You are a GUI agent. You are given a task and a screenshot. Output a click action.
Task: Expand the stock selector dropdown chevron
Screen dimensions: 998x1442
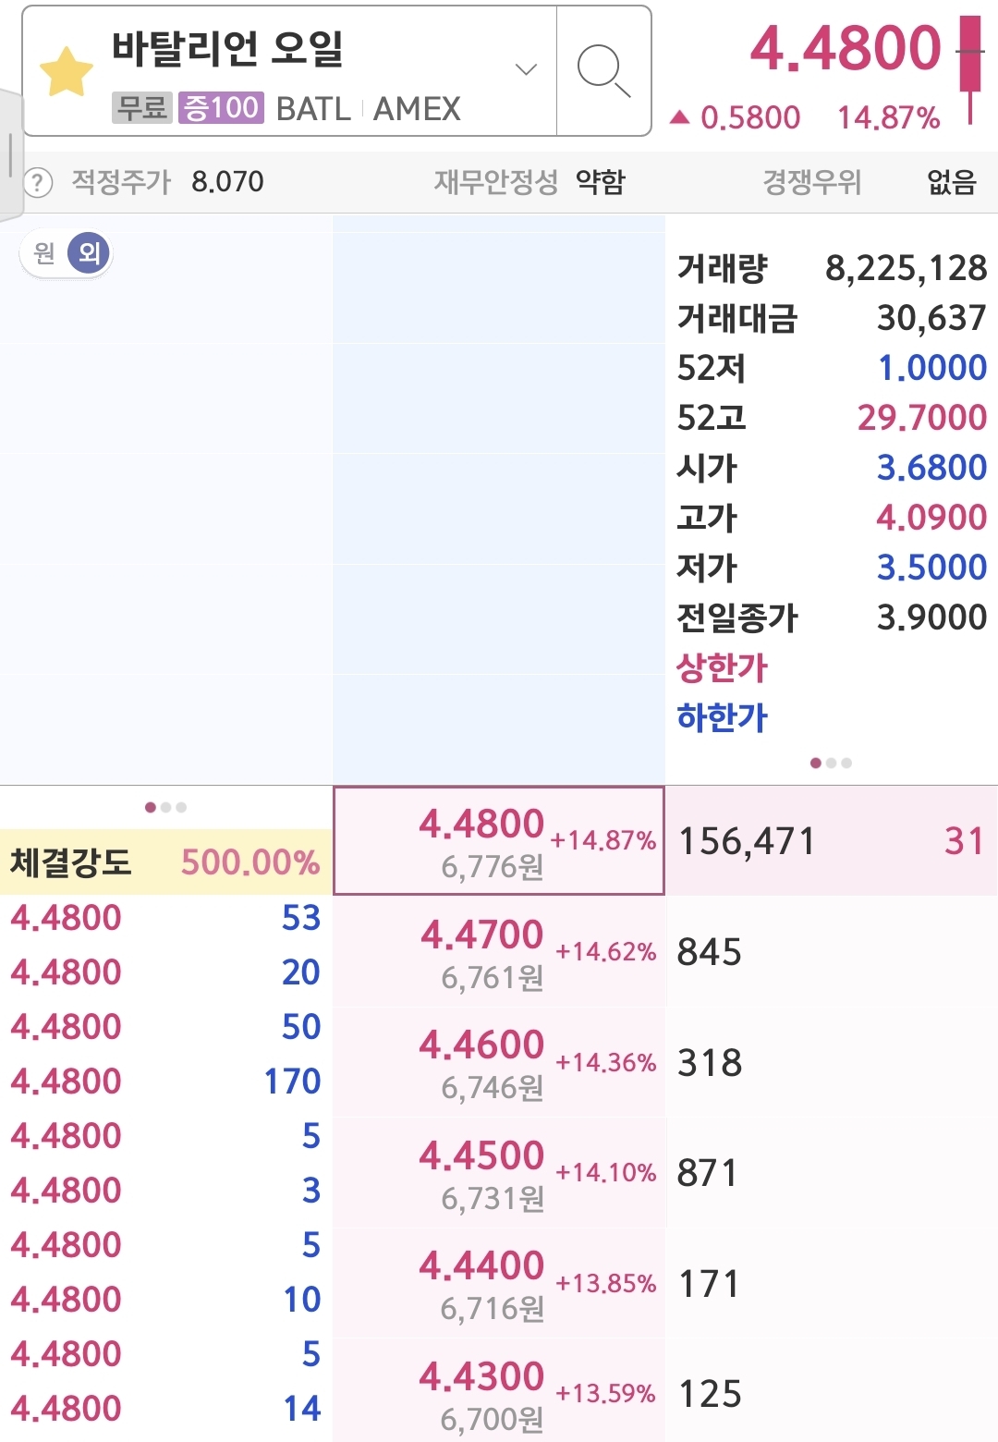coord(526,70)
